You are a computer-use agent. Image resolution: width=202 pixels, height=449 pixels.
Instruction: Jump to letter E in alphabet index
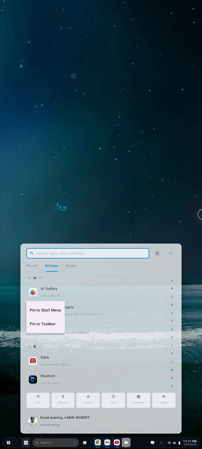(172, 313)
